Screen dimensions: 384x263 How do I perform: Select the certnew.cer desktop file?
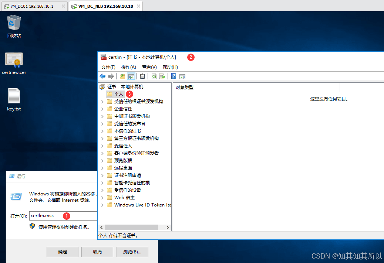pyautogui.click(x=14, y=63)
